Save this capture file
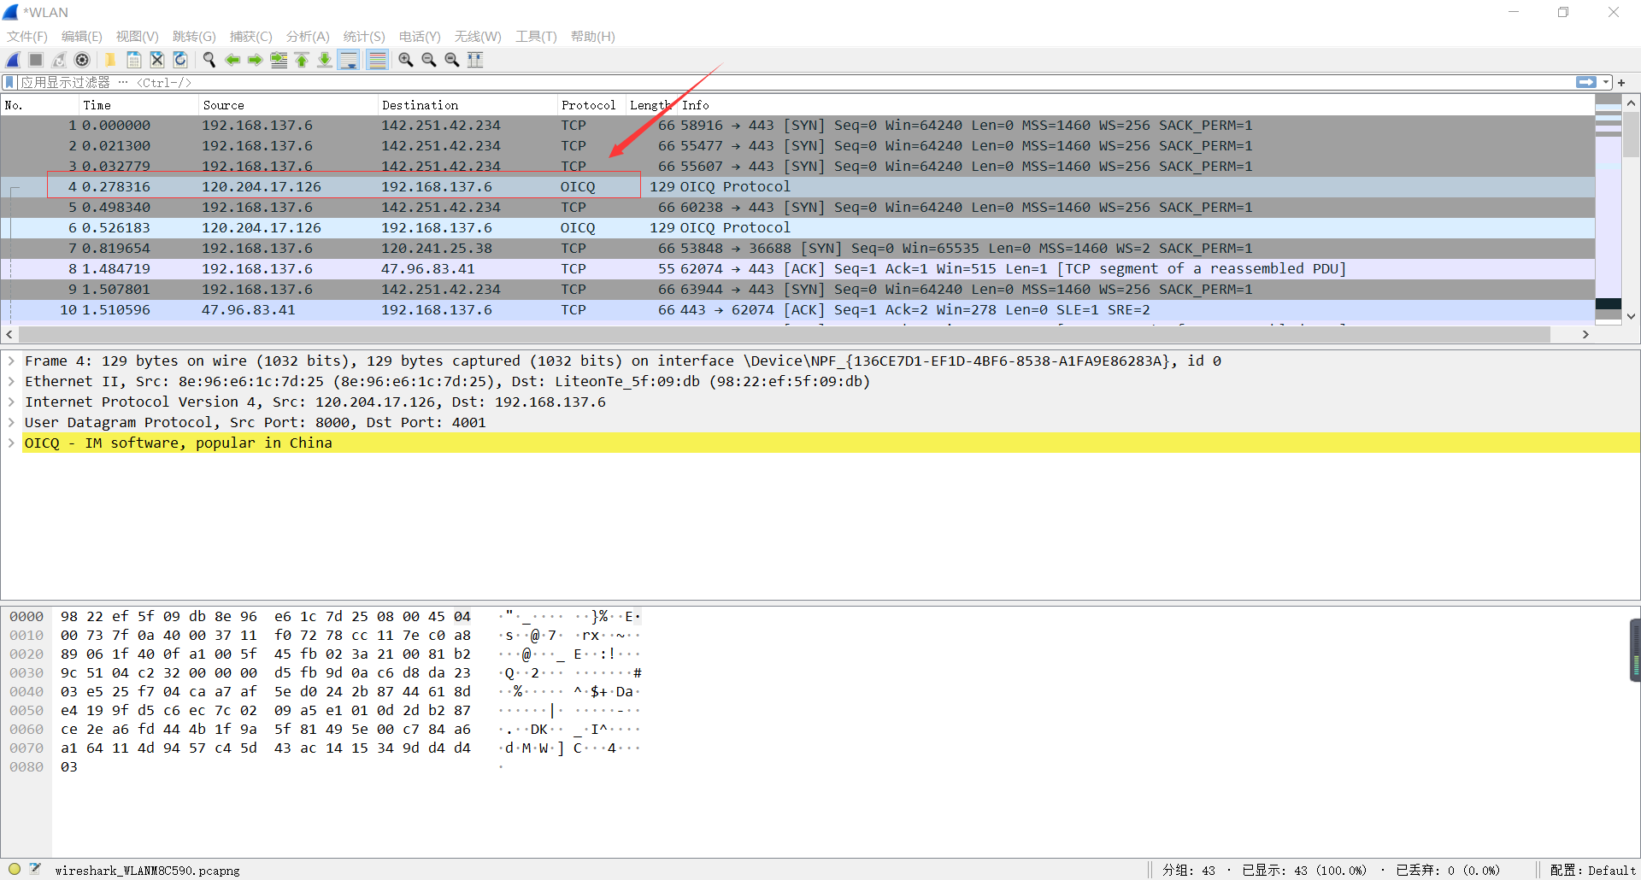This screenshot has height=880, width=1641. coord(133,60)
